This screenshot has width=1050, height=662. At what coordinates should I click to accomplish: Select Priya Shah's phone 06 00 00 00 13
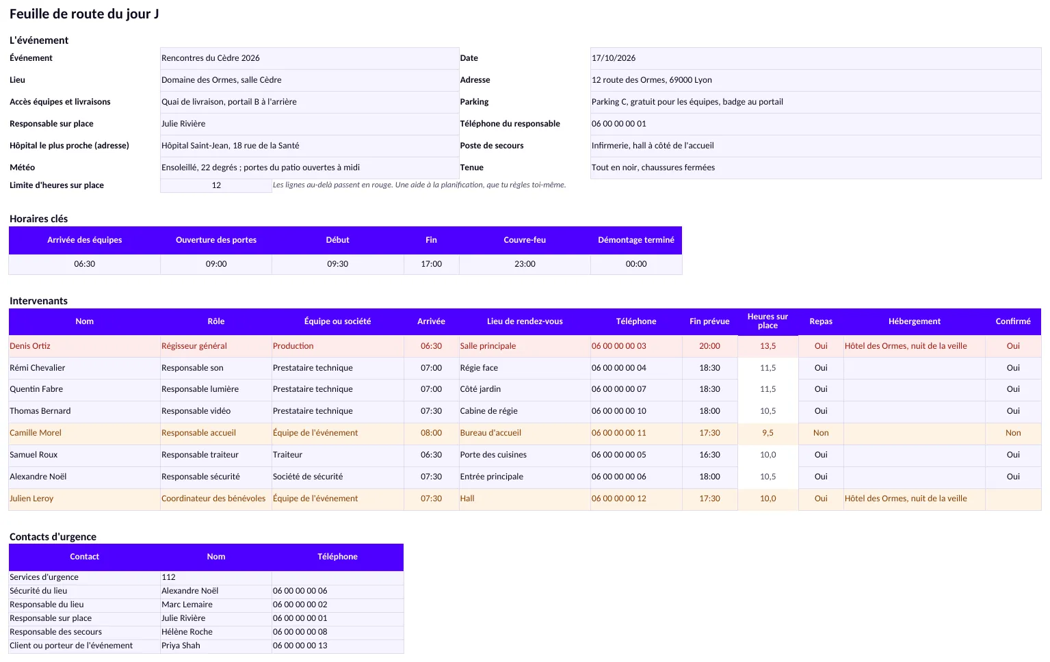click(x=338, y=646)
